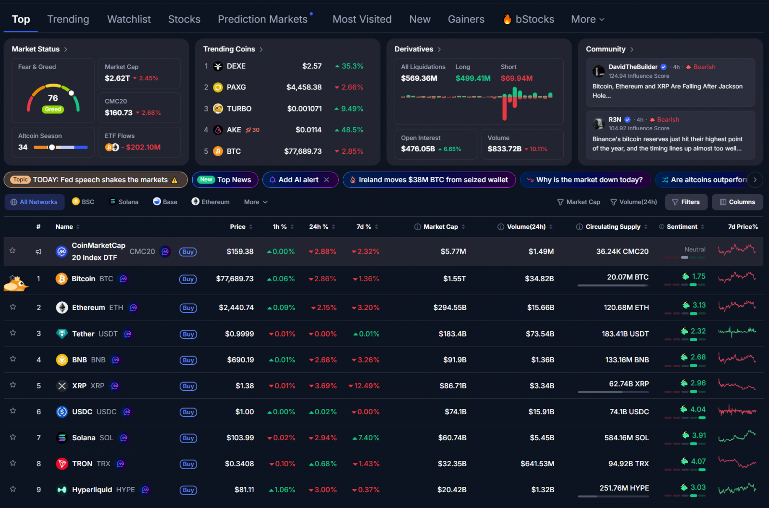
Task: Click Buy in the Ethereum row
Action: (188, 308)
